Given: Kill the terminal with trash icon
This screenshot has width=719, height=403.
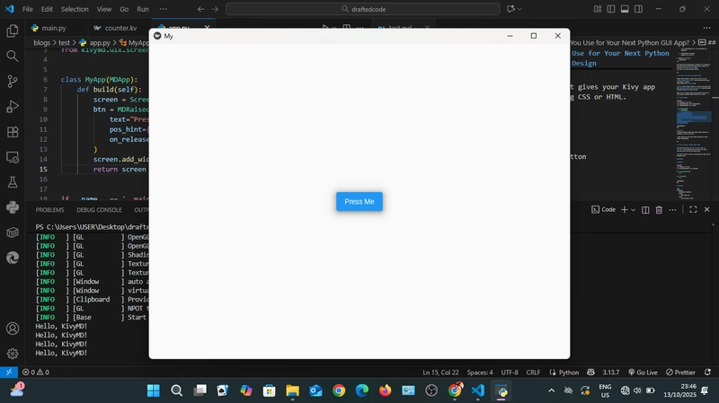Looking at the screenshot, I should pyautogui.click(x=659, y=210).
